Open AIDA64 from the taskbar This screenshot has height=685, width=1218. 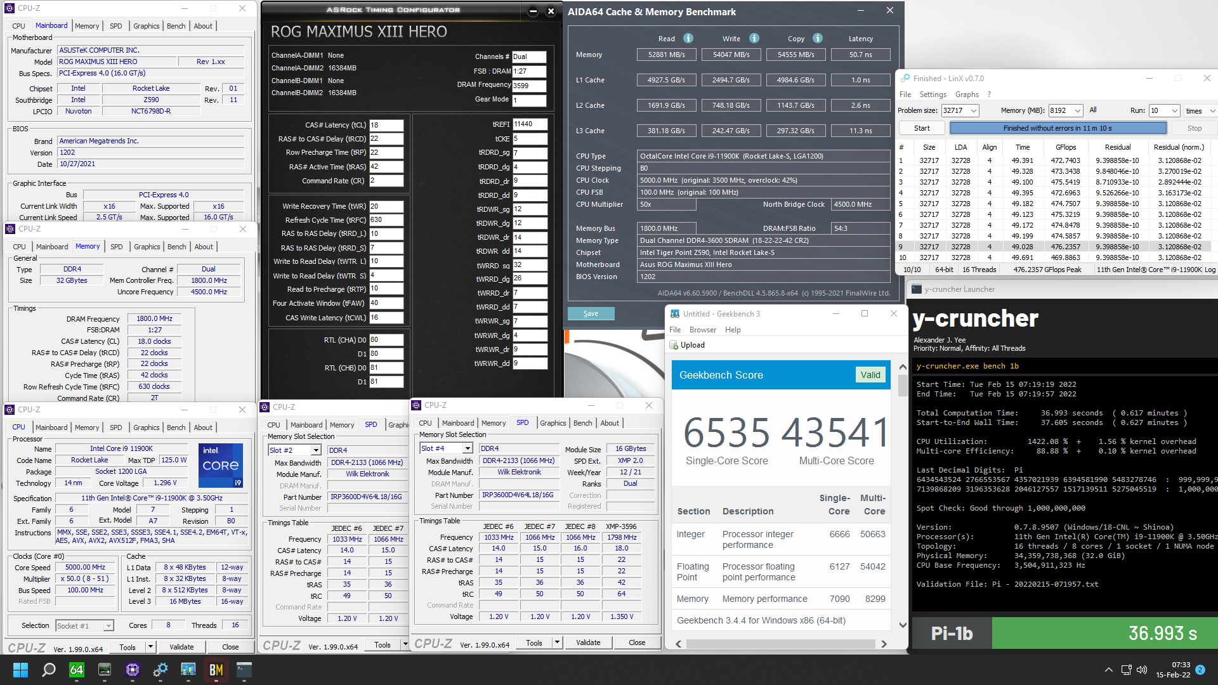[x=77, y=670]
